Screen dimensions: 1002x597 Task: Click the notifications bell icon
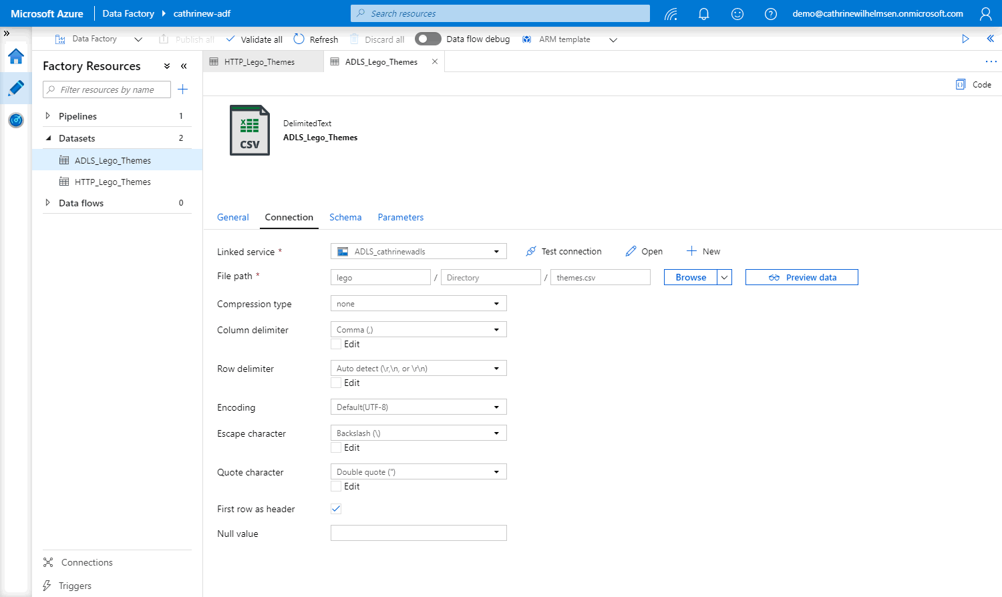(x=703, y=14)
